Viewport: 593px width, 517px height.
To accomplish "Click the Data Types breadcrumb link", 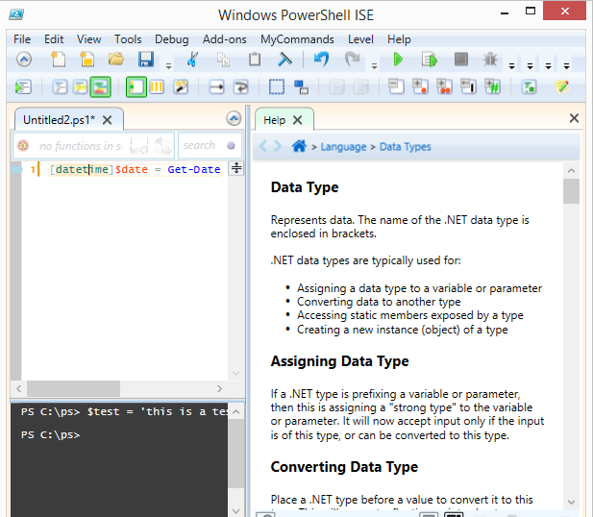I will (405, 147).
